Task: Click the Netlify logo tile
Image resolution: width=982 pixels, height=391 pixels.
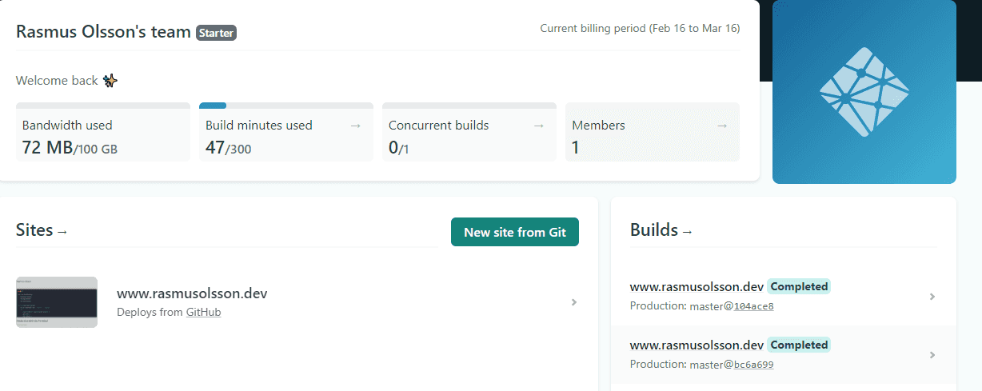Action: (x=864, y=92)
